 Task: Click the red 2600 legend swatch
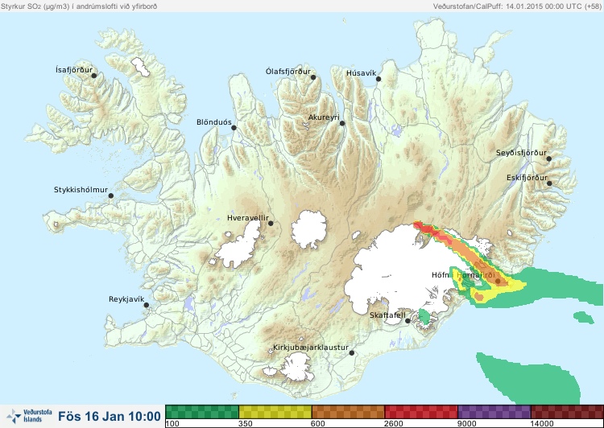click(421, 412)
